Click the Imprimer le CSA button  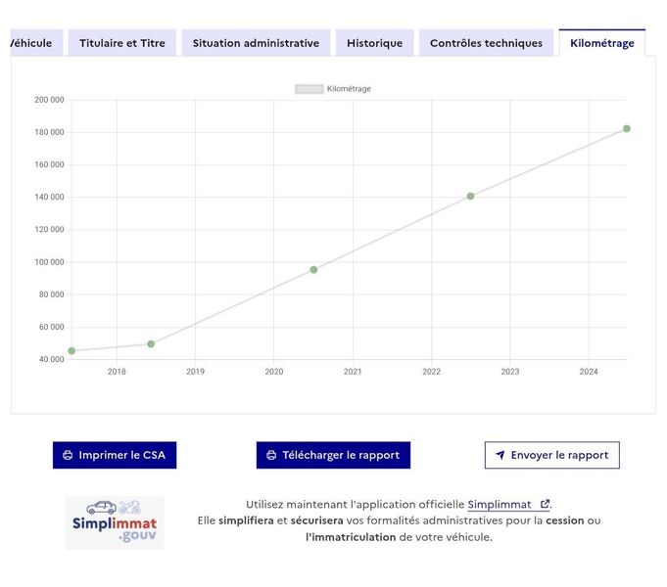[115, 455]
